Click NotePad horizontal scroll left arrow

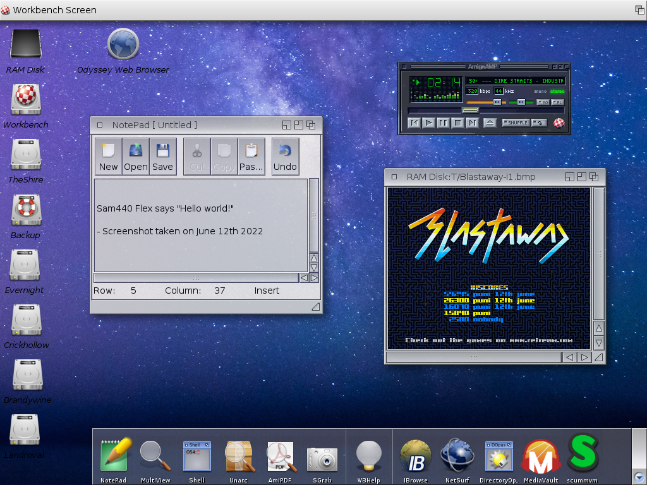[304, 278]
